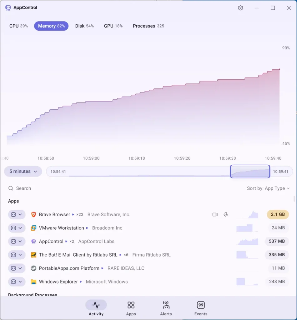Switch to the CPU tab
The height and width of the screenshot is (320, 297).
click(18, 26)
